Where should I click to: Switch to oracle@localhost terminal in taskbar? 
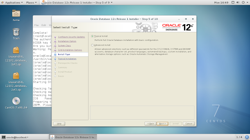tap(24, 137)
